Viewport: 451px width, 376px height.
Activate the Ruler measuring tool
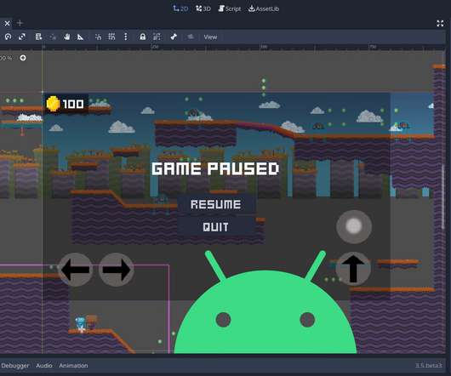[80, 37]
